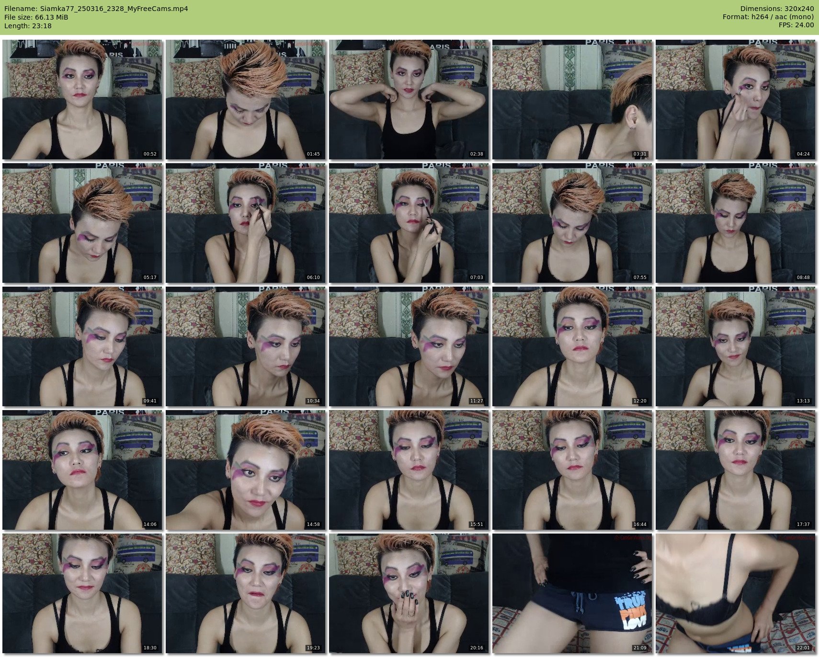Open the thumbnail at 18:30
This screenshot has width=819, height=657.
click(x=82, y=593)
